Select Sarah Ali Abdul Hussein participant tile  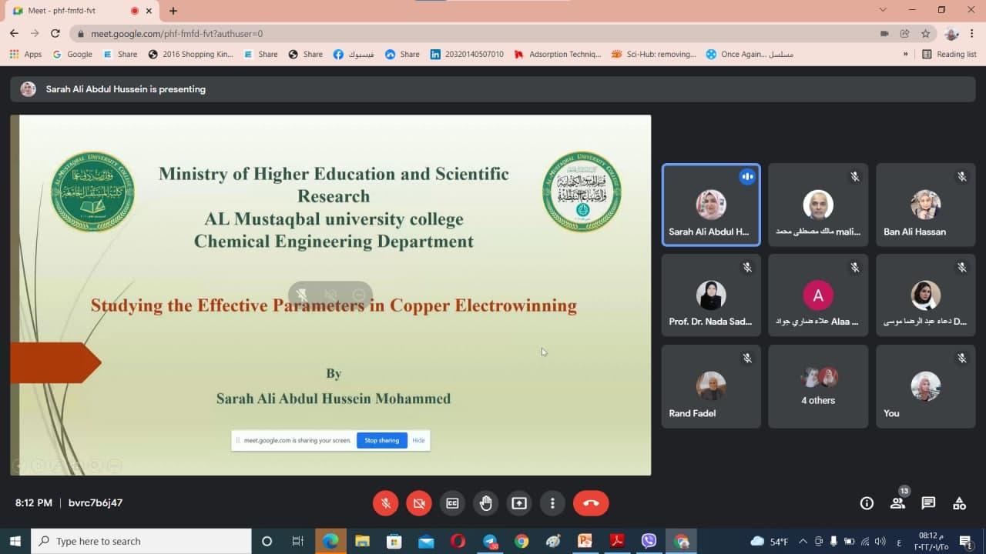(711, 205)
